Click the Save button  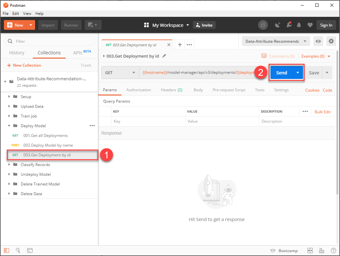pos(314,73)
